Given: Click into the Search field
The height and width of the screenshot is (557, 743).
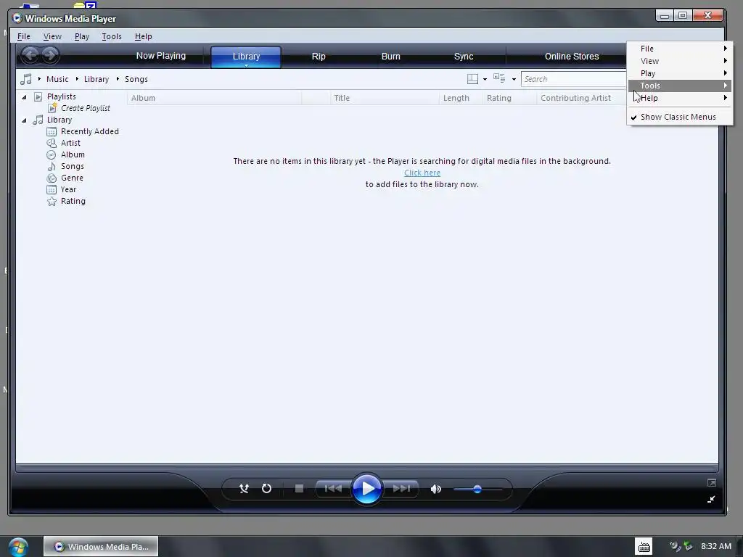Looking at the screenshot, I should 574,79.
